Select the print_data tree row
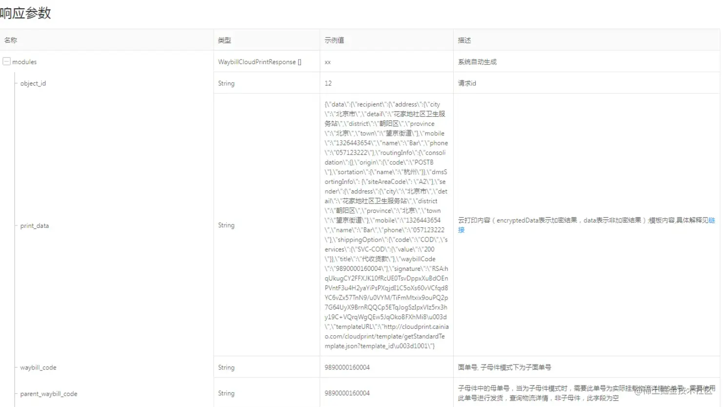The width and height of the screenshot is (724, 407). point(35,225)
